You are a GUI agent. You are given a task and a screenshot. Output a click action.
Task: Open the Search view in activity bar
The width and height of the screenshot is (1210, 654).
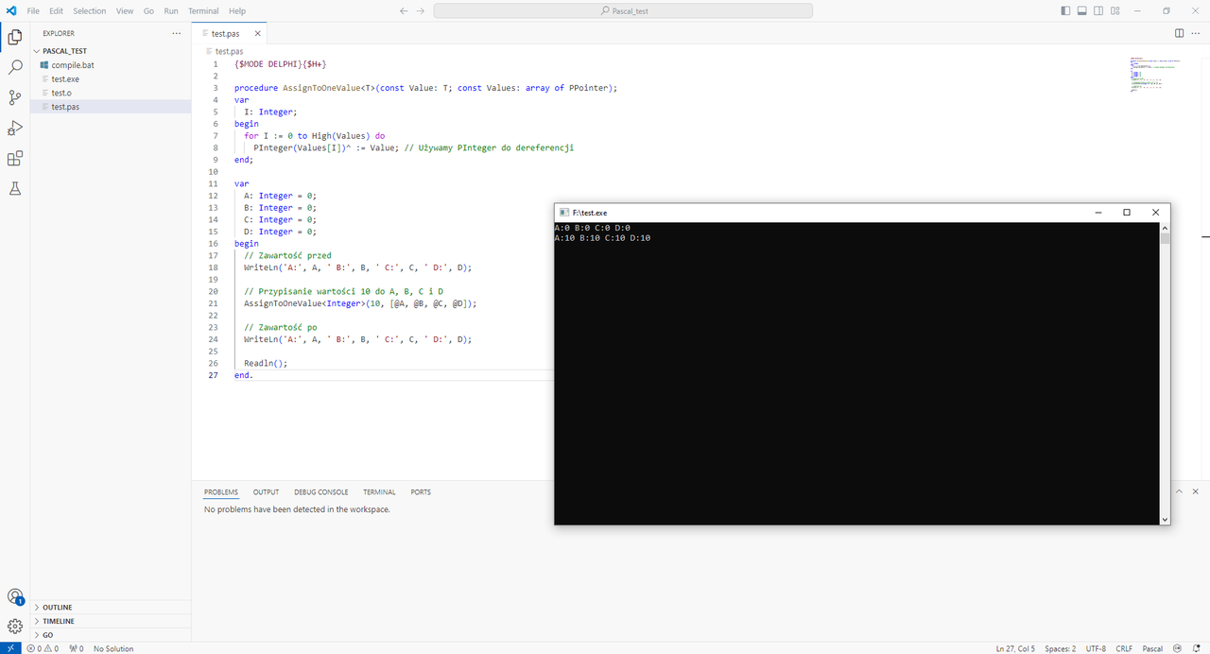(x=15, y=68)
